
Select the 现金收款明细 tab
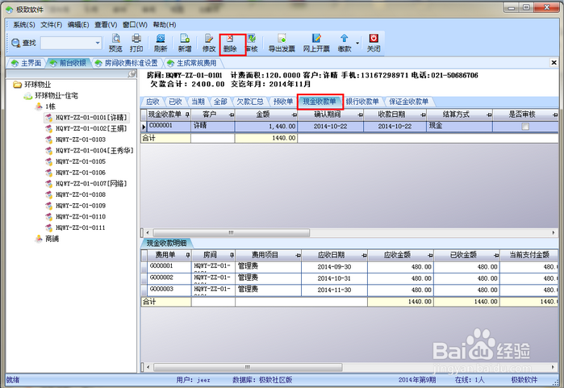pyautogui.click(x=166, y=243)
